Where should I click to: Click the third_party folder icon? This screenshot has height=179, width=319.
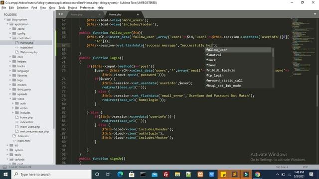pos(14,89)
